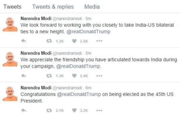Like the Congratulations 45th US President tweet
Image resolution: width=180 pixels, height=116 pixels.
click(x=75, y=110)
